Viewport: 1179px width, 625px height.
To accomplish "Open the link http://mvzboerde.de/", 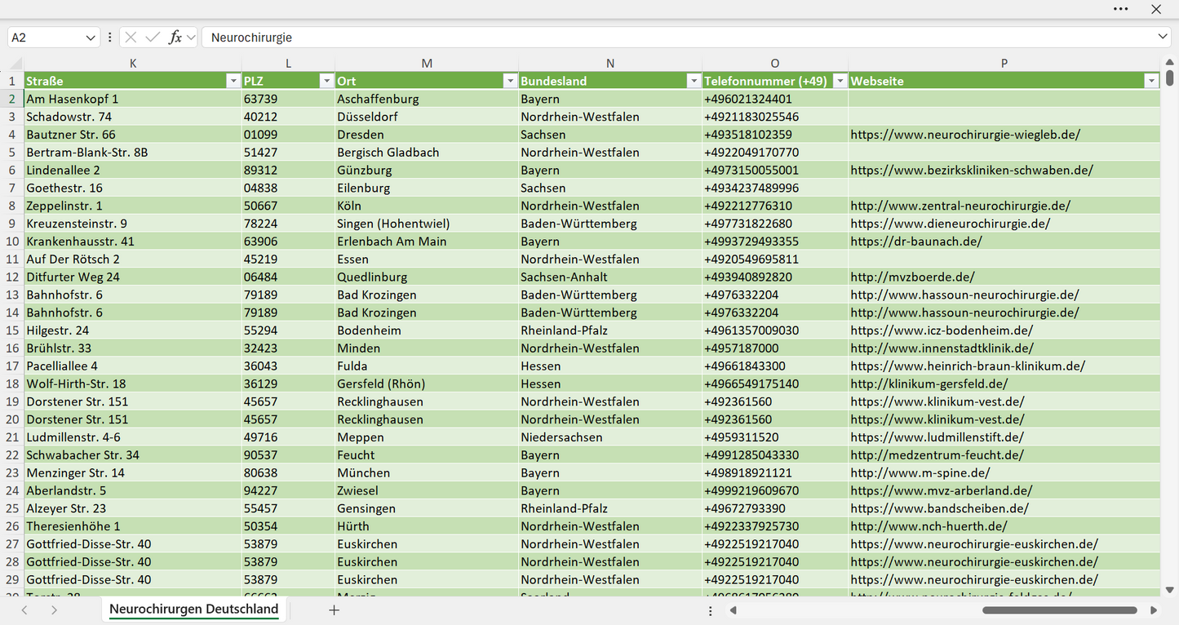I will pyautogui.click(x=912, y=277).
